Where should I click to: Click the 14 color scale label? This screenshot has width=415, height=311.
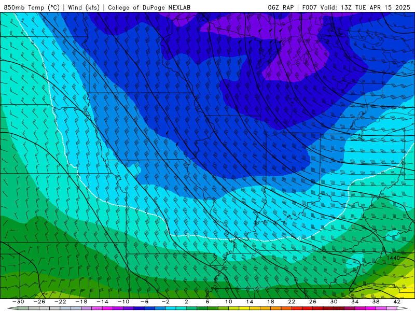(250, 302)
